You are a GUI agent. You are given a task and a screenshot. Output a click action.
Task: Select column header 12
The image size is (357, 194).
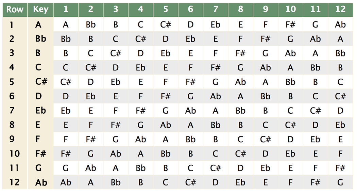click(340, 10)
